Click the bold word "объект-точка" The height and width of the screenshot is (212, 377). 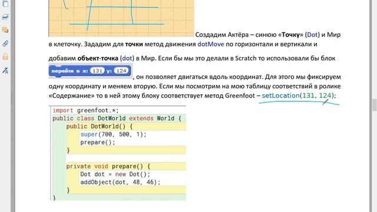pyautogui.click(x=98, y=58)
